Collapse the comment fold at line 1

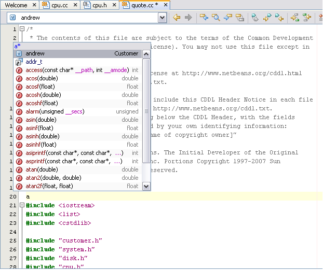click(22, 29)
